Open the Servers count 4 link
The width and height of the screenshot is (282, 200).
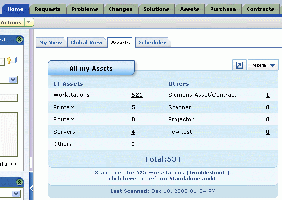133,132
